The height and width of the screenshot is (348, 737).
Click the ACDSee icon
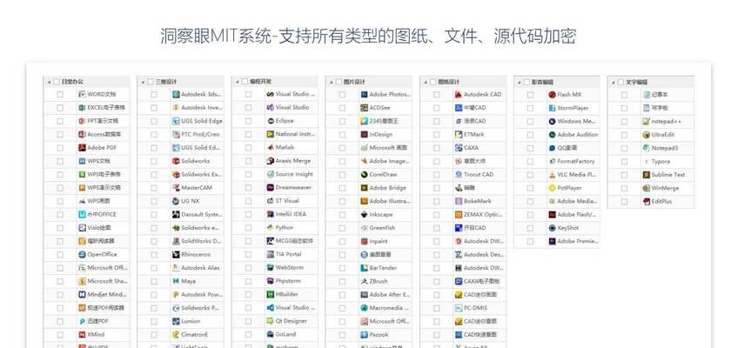[364, 108]
